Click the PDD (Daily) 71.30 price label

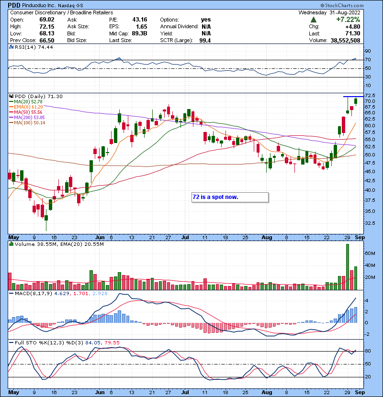tap(38, 96)
